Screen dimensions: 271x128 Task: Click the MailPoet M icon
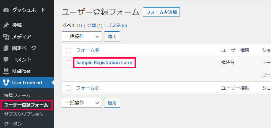[x=6, y=71]
